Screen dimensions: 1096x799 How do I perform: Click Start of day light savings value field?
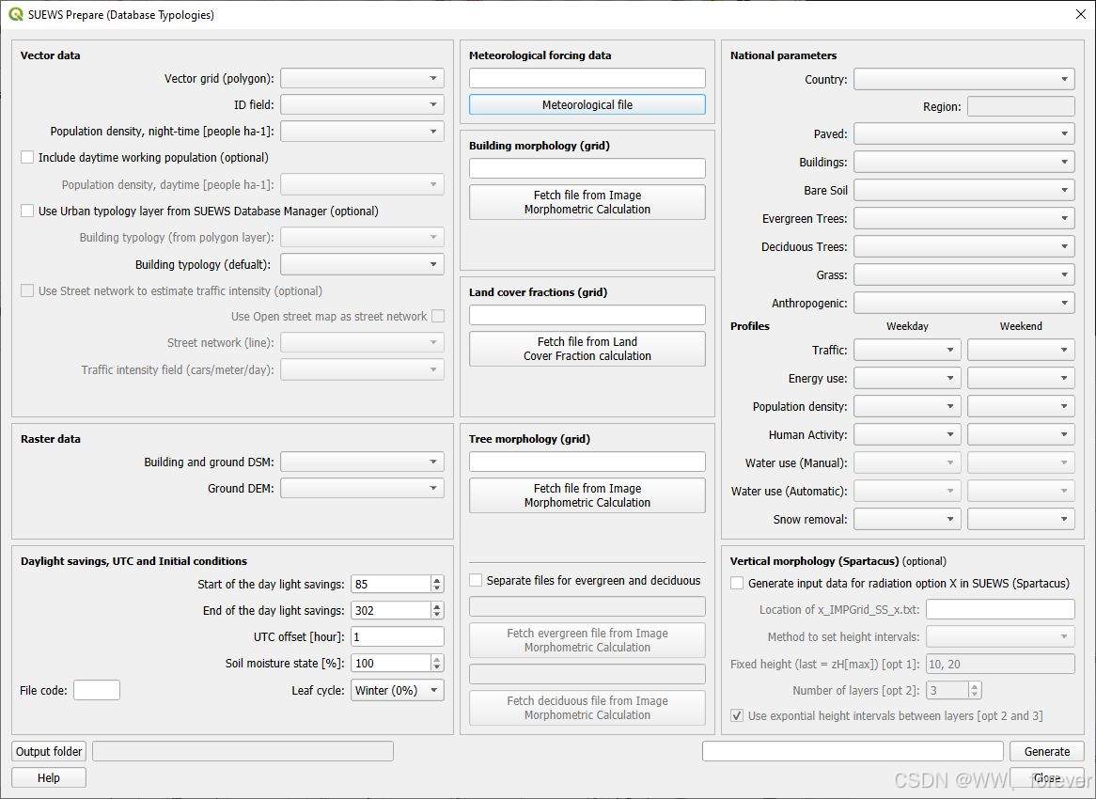(x=391, y=584)
